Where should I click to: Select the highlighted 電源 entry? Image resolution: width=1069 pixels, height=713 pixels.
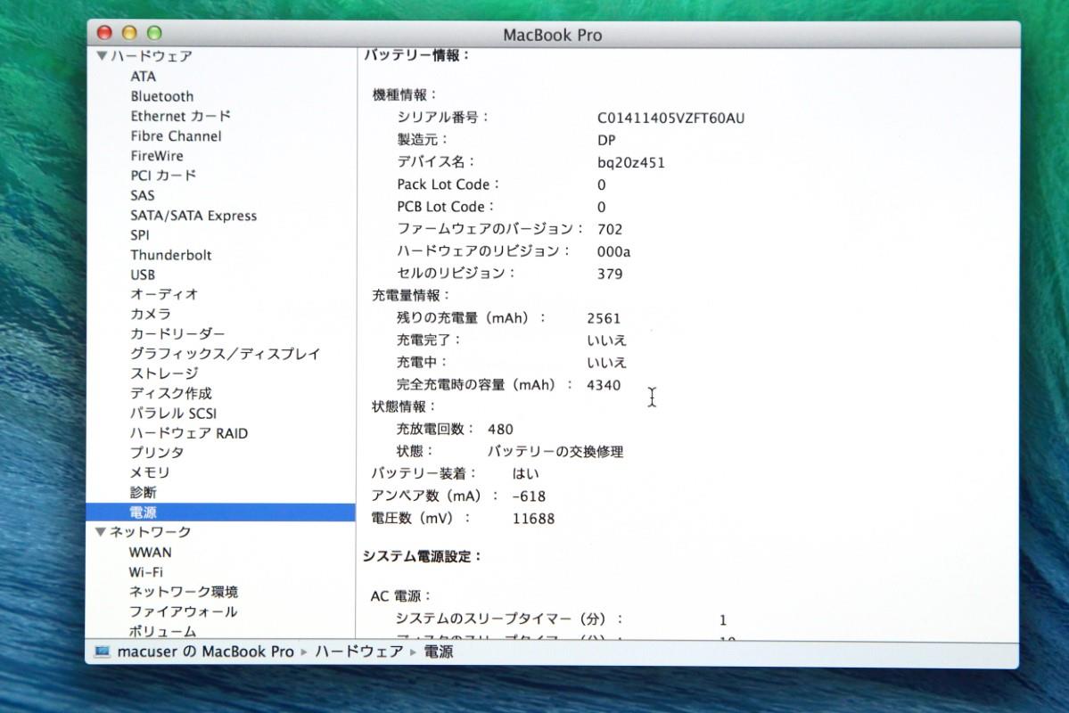221,512
